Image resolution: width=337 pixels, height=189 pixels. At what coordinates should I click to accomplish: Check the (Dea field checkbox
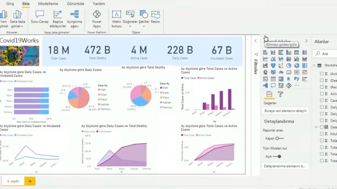[x=322, y=80]
